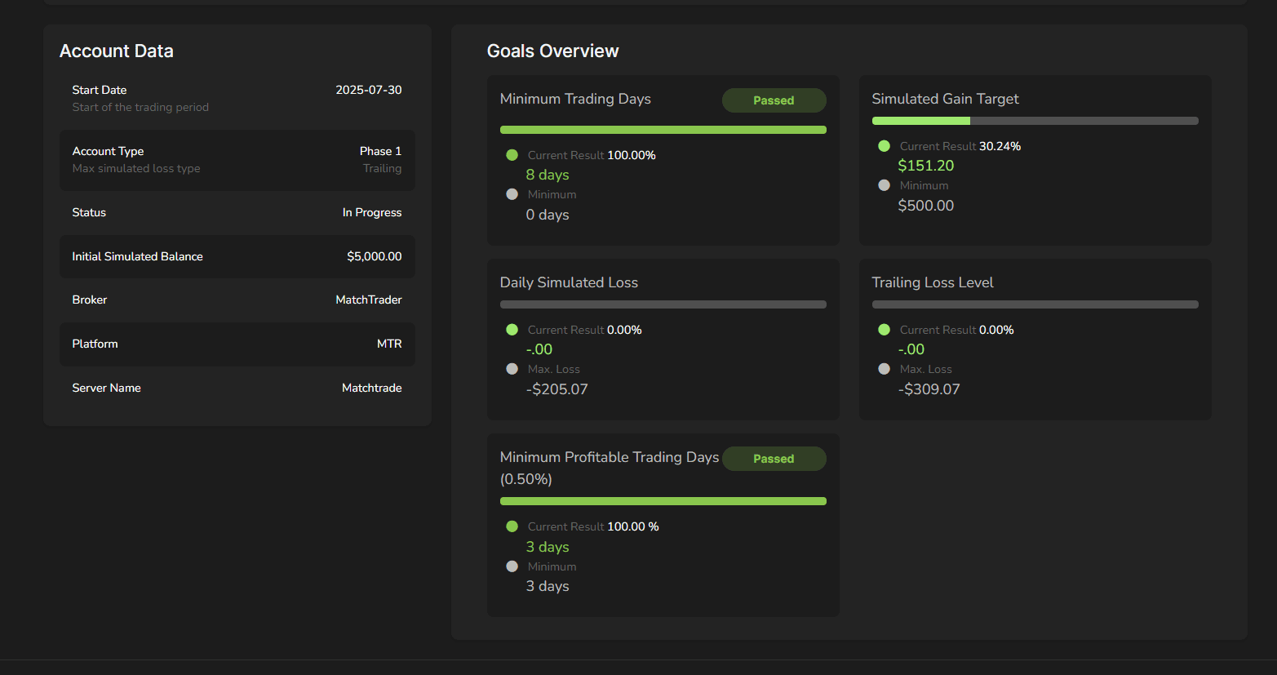The image size is (1277, 675).
Task: Click gray Minimum dot in Simulated Gain Target
Action: [884, 185]
